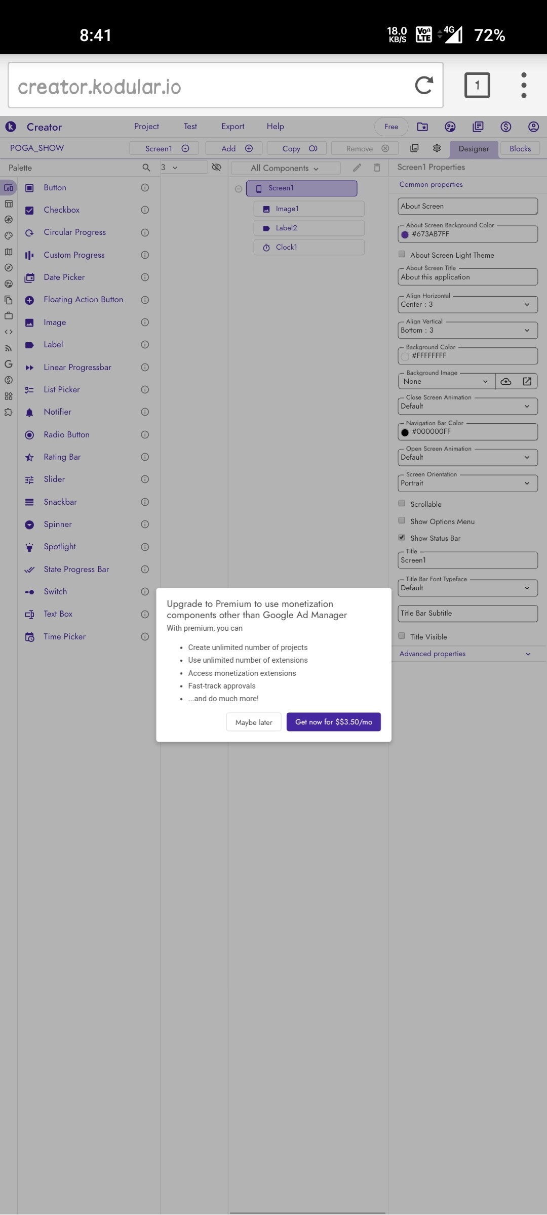
Task: Enable the Title Visible checkbox
Action: (402, 636)
